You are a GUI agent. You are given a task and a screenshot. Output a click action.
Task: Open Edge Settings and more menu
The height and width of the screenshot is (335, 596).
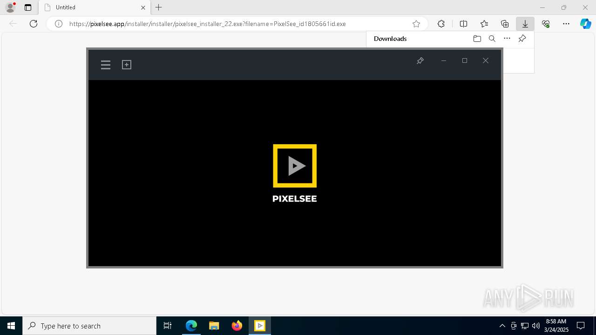click(x=566, y=24)
